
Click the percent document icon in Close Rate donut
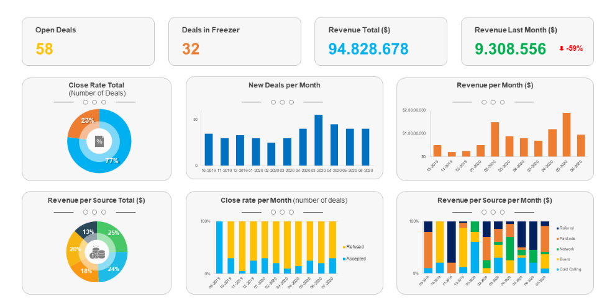point(99,141)
